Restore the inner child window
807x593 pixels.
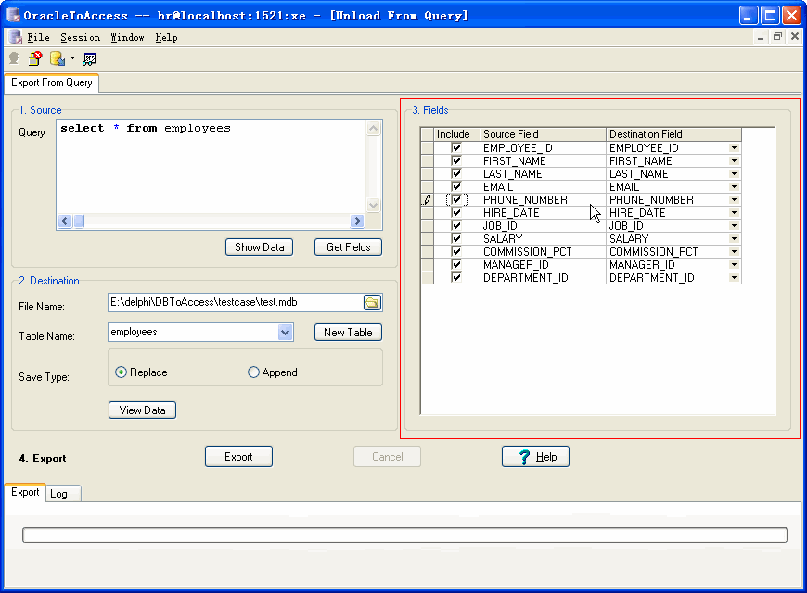[777, 36]
